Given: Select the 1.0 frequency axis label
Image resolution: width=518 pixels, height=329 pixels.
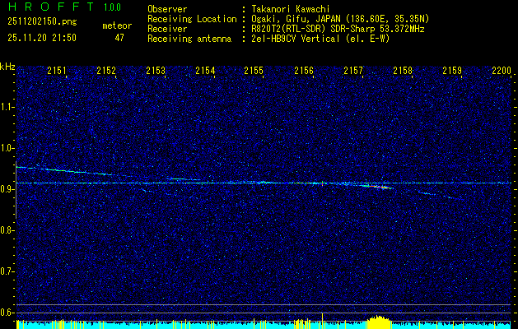Looking at the screenshot, I should click(7, 148).
